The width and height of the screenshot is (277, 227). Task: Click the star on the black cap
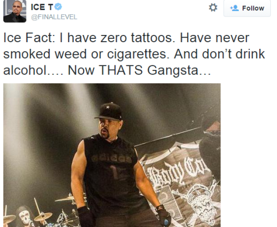107,107
